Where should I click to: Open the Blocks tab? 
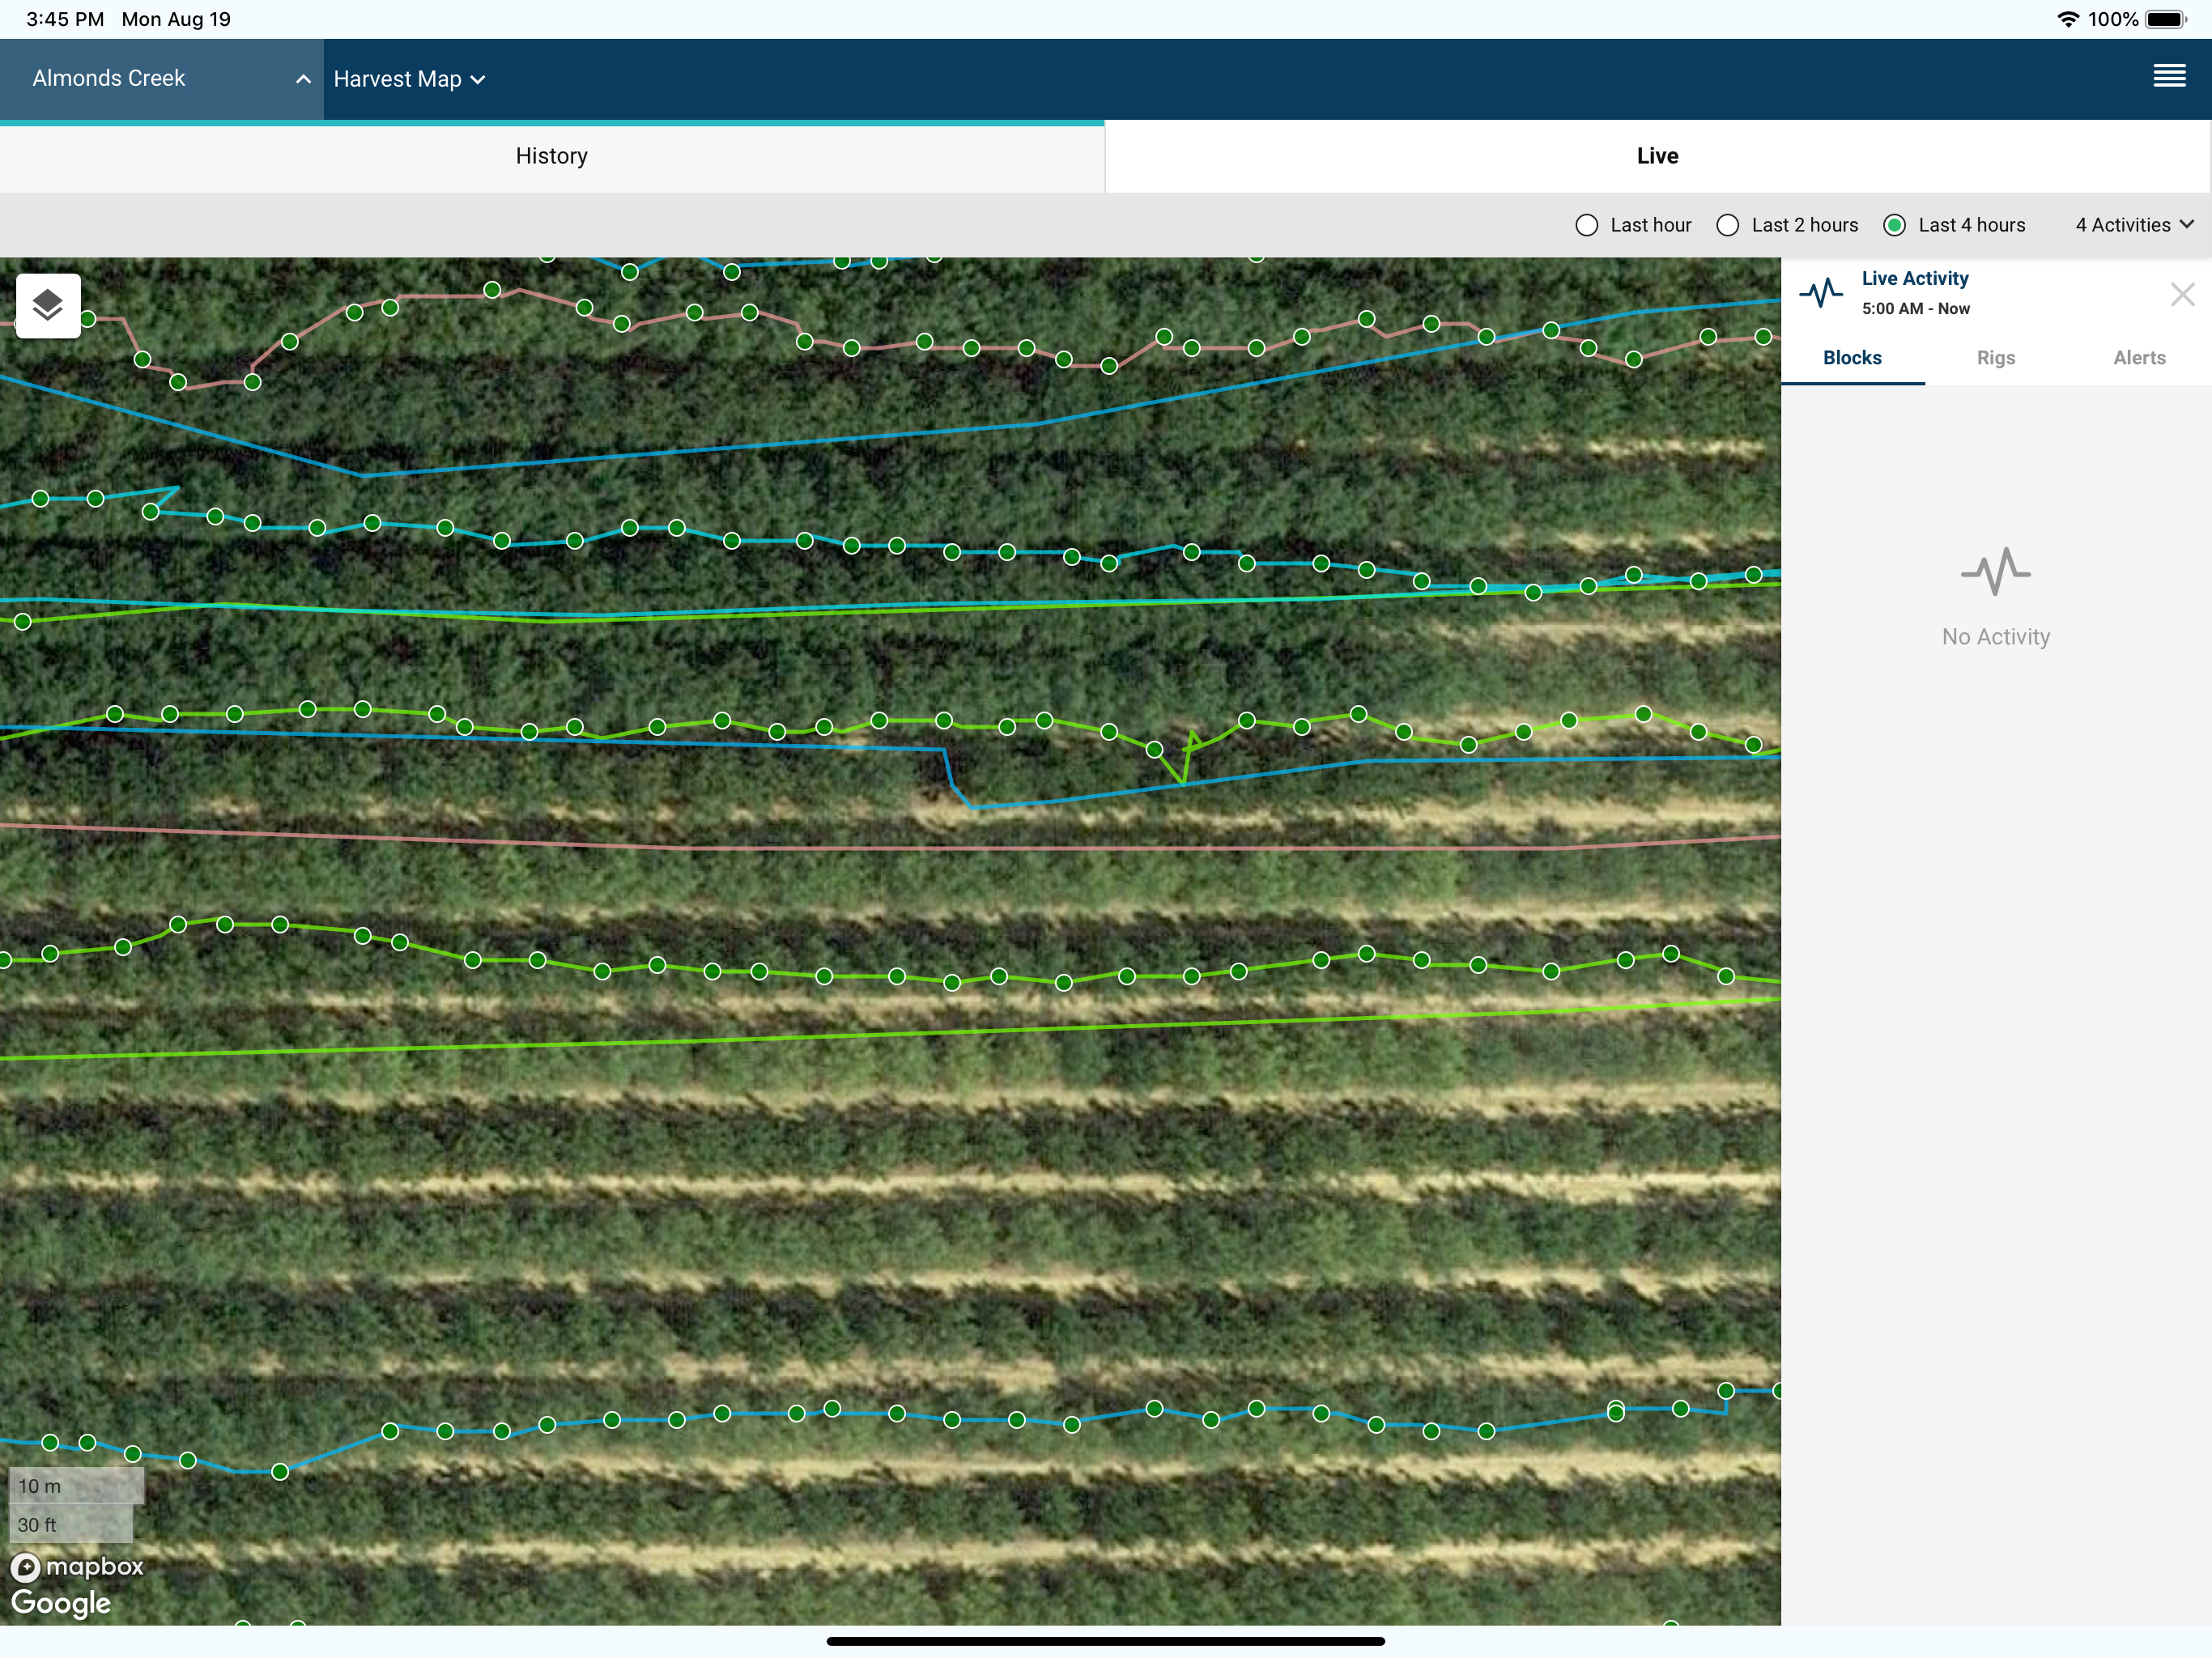coord(1852,358)
